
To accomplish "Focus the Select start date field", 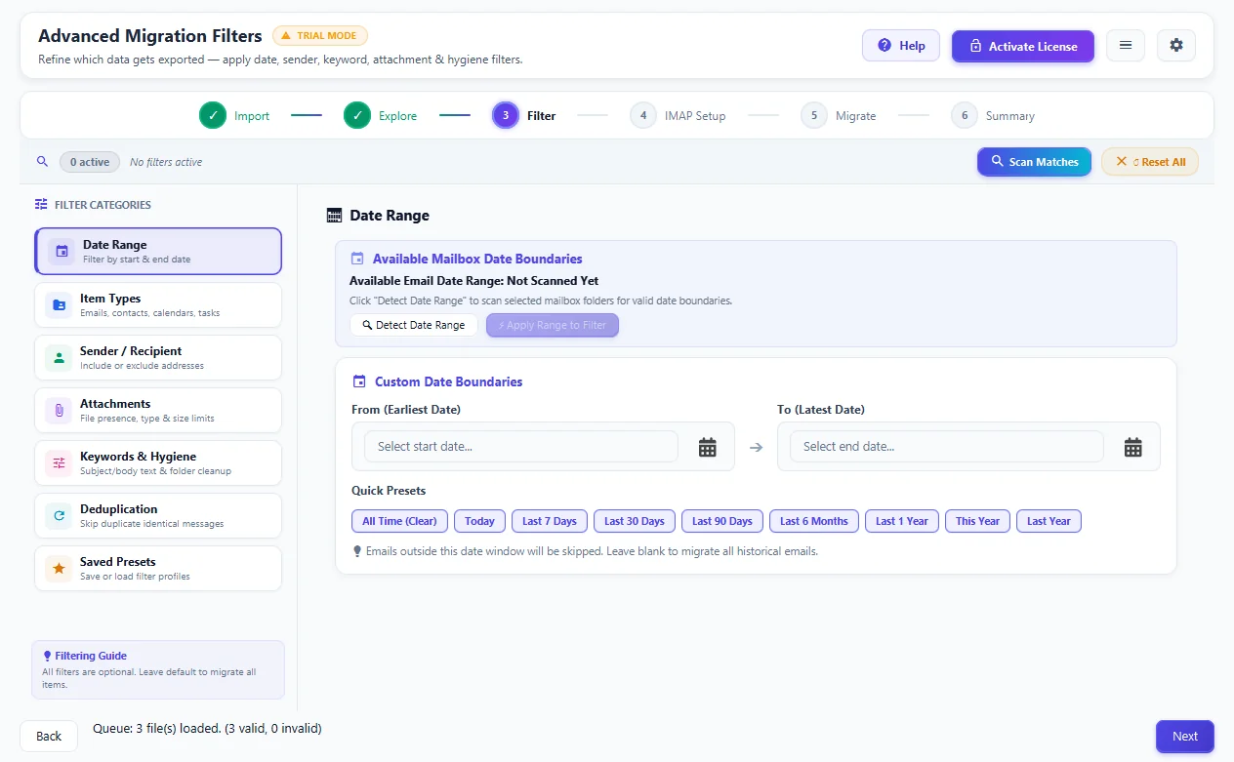I will click(521, 447).
